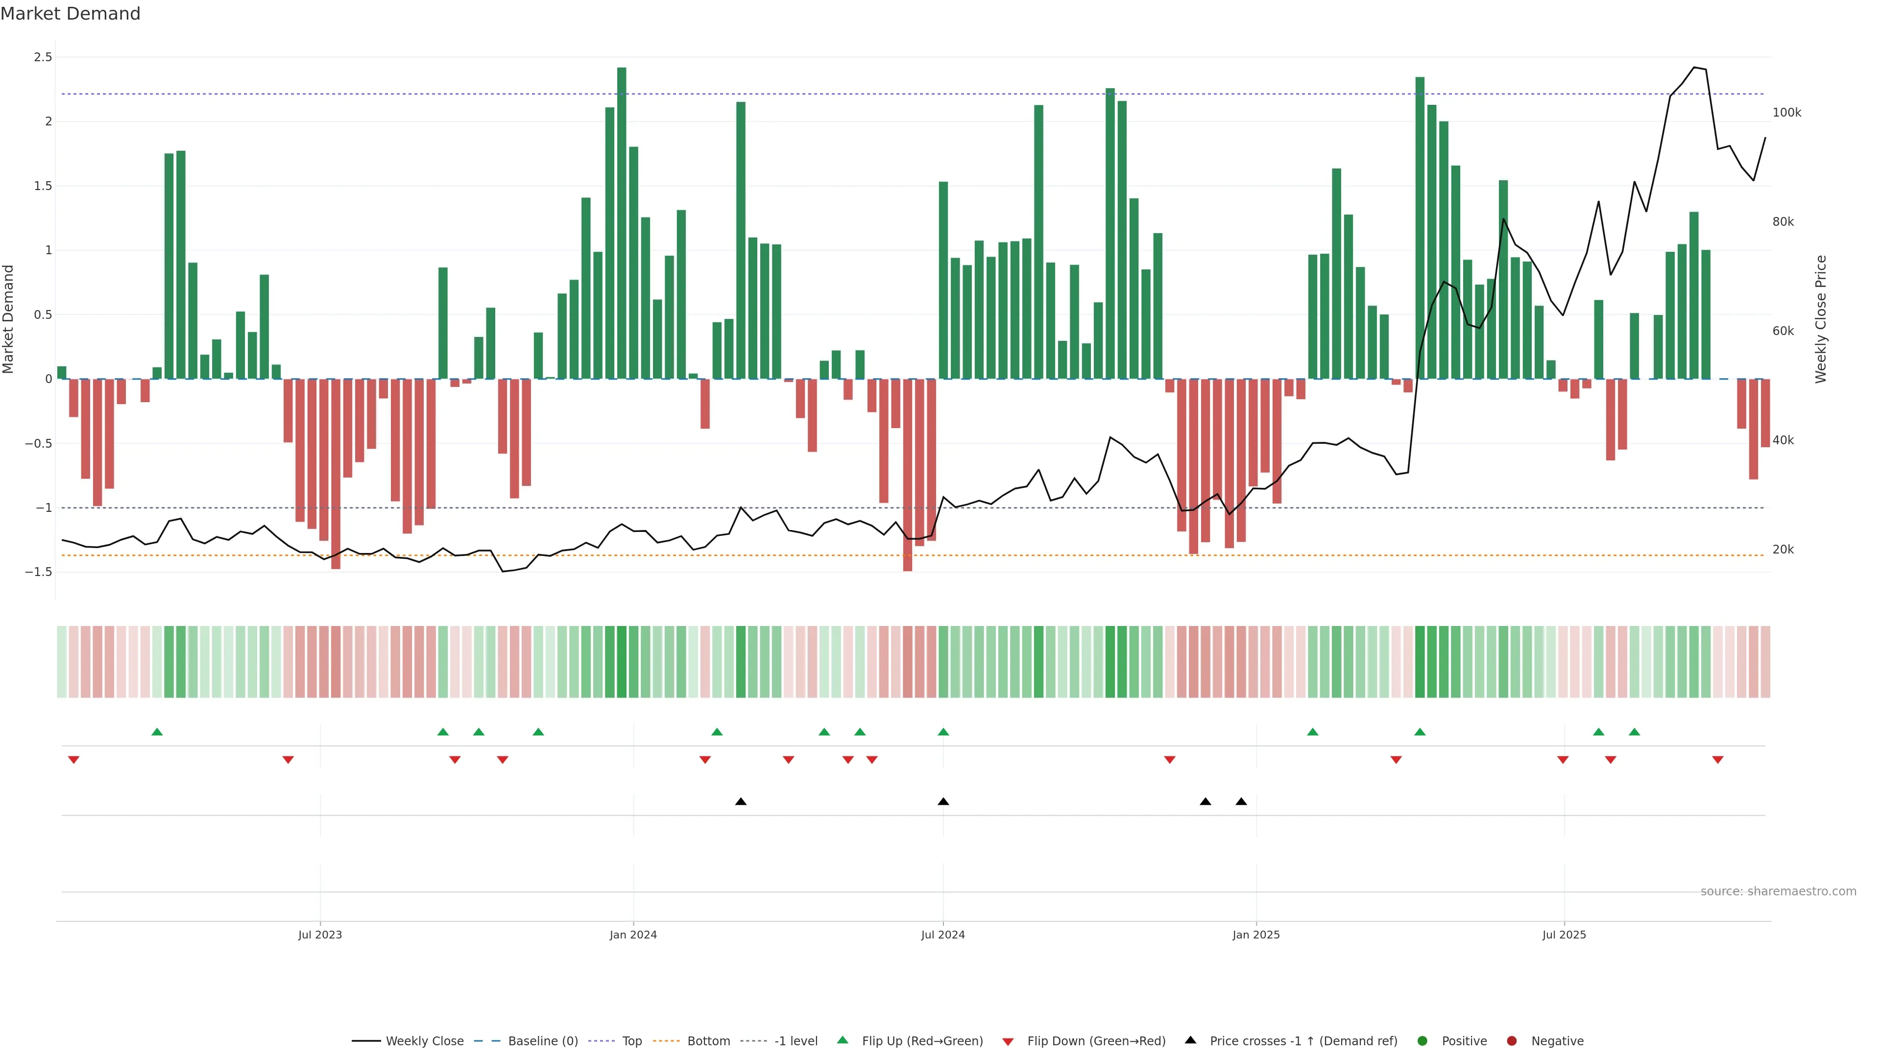Screen dimensions: 1881x1058
Task: Click the leftmost green Flip Up triangle marker
Action: point(157,732)
